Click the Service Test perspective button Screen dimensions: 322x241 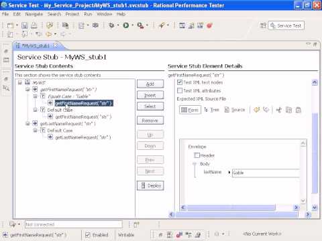click(286, 25)
